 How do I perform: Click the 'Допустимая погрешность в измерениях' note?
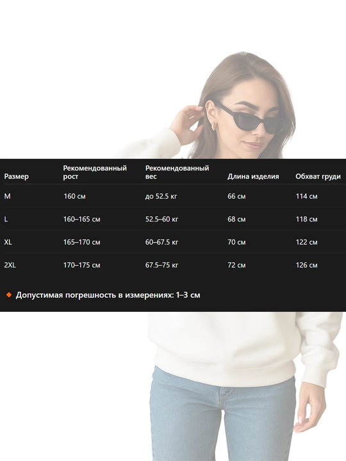108,295
